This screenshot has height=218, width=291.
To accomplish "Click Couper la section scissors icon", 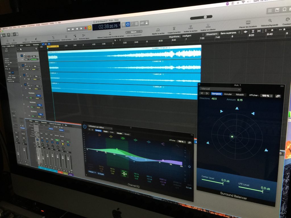I will [x=174, y=29].
